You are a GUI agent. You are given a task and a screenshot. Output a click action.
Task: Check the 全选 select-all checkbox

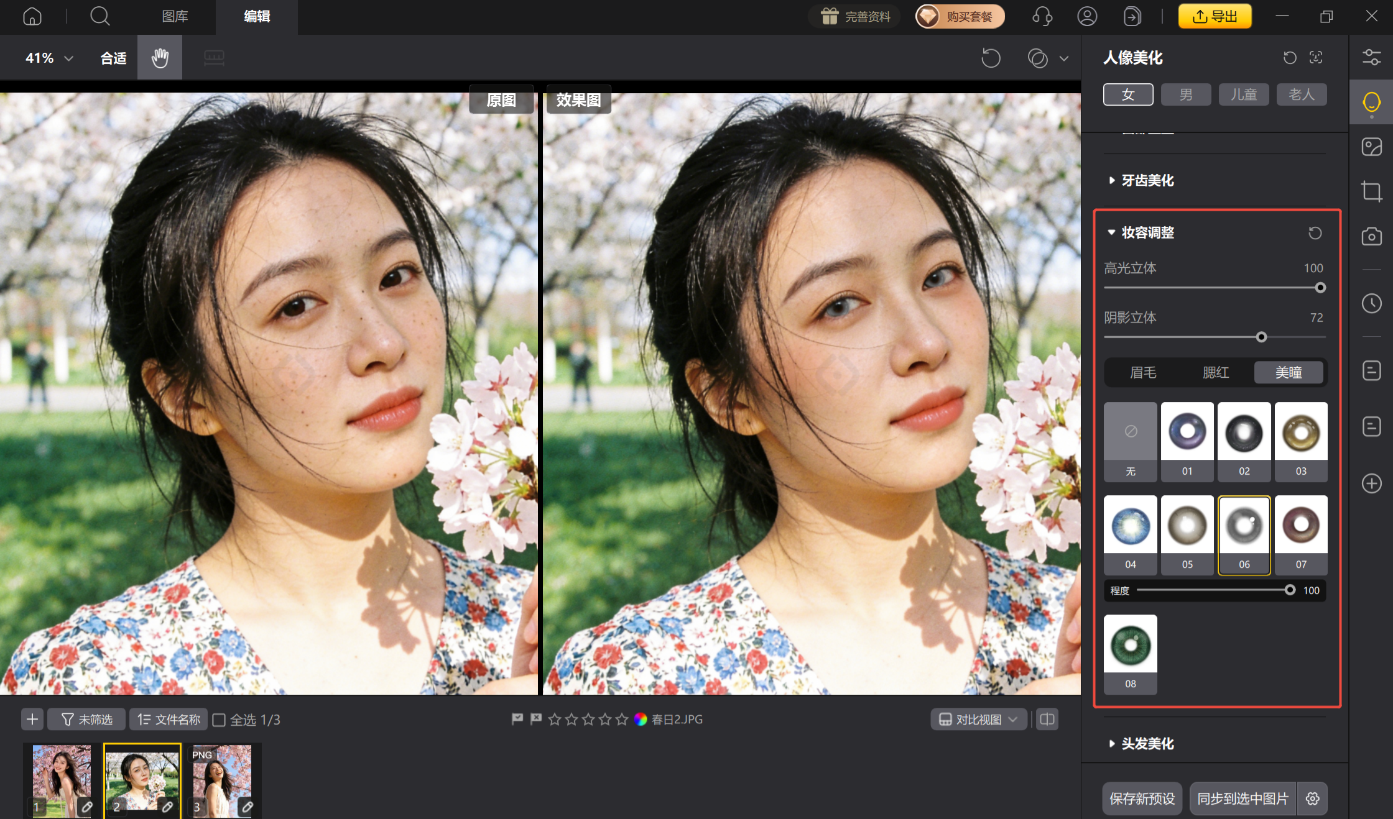tap(220, 719)
